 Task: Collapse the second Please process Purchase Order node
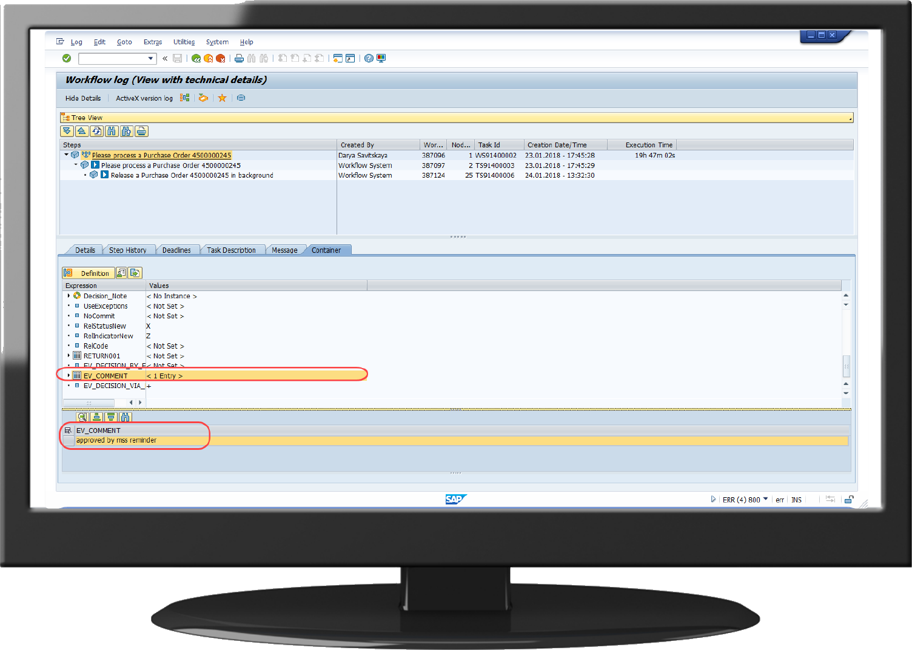(x=76, y=165)
